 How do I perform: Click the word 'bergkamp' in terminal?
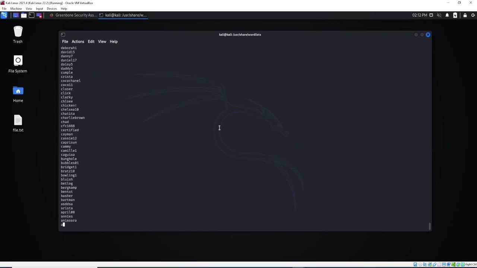[x=69, y=188]
